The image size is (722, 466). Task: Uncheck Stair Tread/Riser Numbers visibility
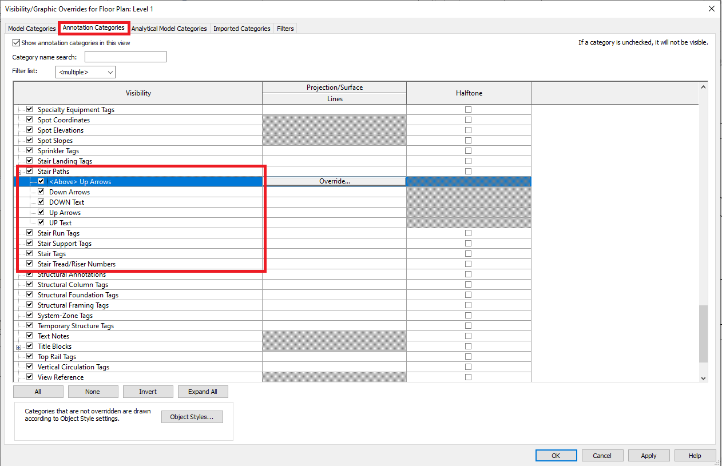tap(29, 263)
